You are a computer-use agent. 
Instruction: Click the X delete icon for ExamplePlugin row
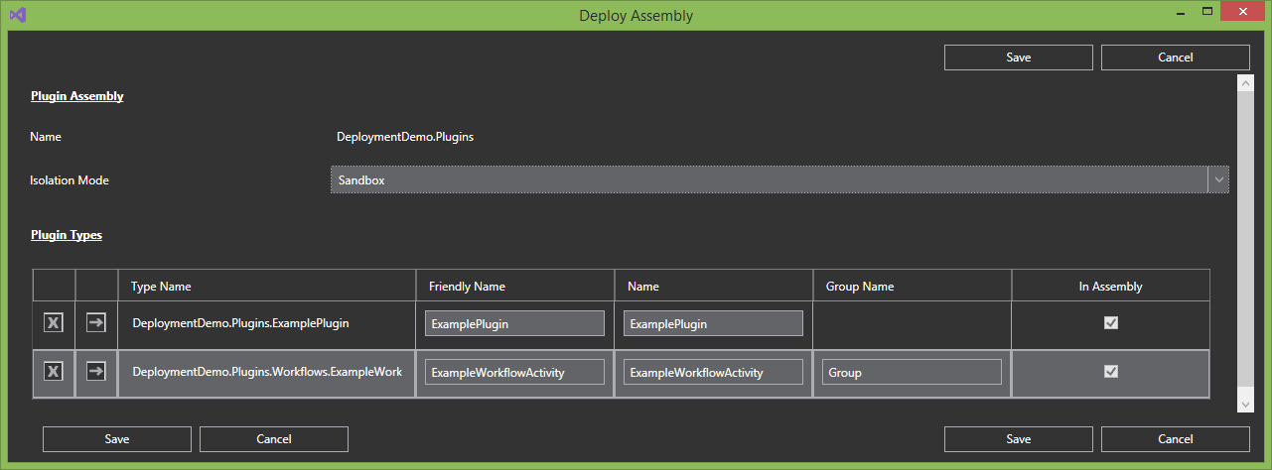tap(54, 323)
